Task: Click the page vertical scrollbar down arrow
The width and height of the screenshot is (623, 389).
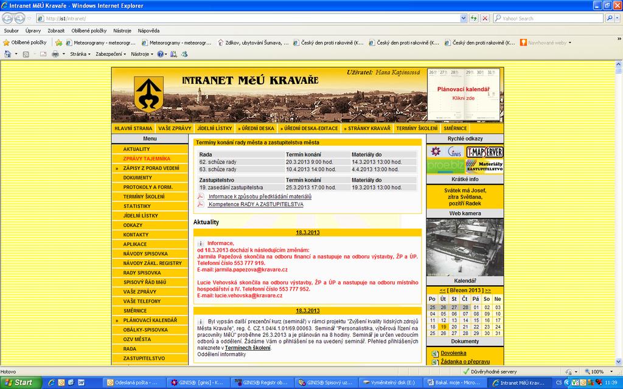Action: [619, 362]
